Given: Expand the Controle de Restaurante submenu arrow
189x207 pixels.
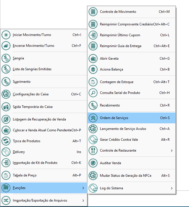Looking at the screenshot, I should pos(172,150).
